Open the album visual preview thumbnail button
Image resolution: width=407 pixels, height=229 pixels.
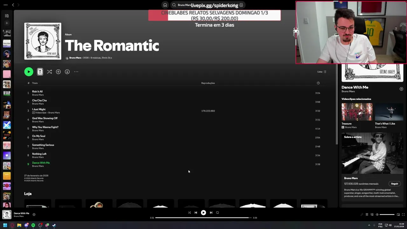click(40, 72)
